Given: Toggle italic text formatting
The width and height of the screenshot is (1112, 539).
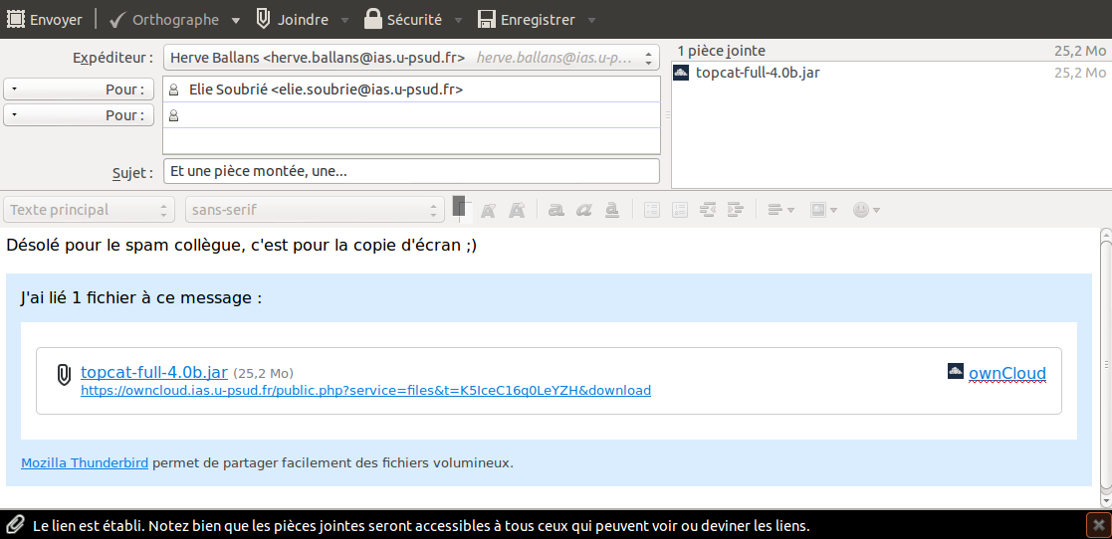Looking at the screenshot, I should (585, 210).
